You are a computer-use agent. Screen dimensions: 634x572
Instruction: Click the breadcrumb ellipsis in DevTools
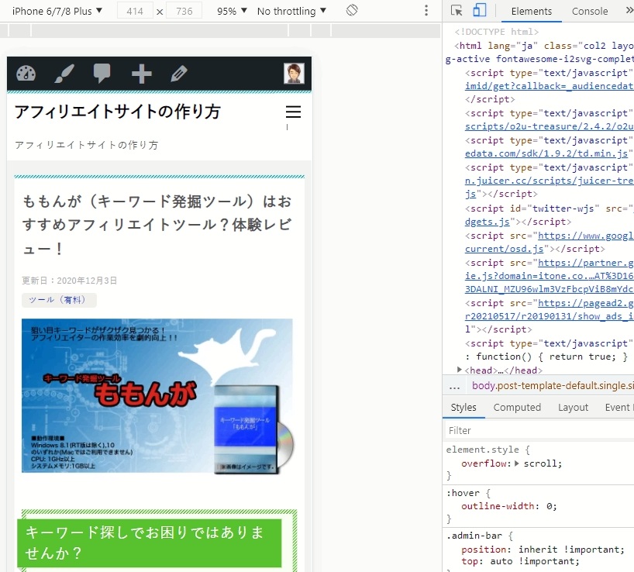coord(454,386)
